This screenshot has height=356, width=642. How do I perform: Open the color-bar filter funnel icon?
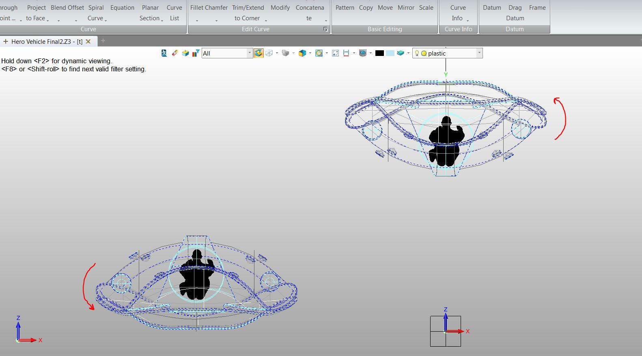(x=196, y=53)
